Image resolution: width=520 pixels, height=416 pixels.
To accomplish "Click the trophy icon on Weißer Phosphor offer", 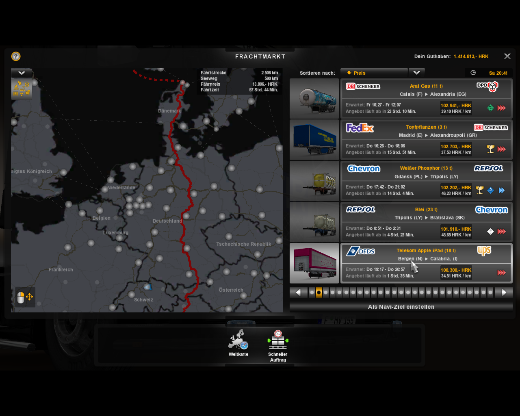I will coord(480,190).
